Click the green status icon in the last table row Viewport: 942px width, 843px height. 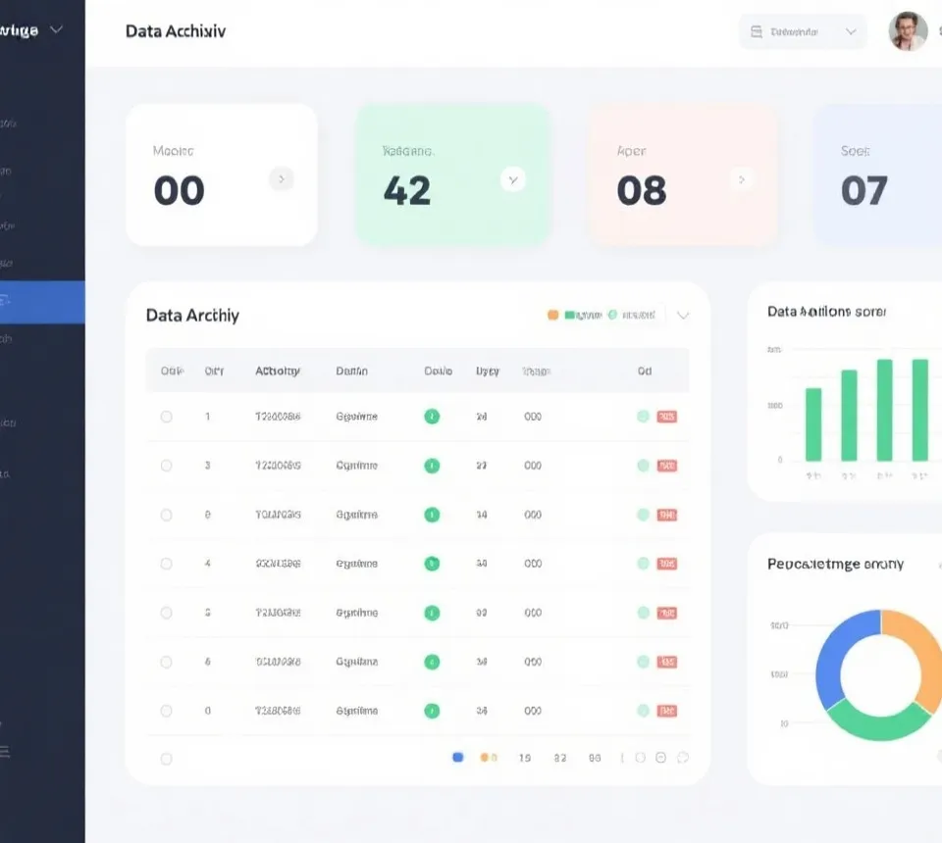click(432, 711)
